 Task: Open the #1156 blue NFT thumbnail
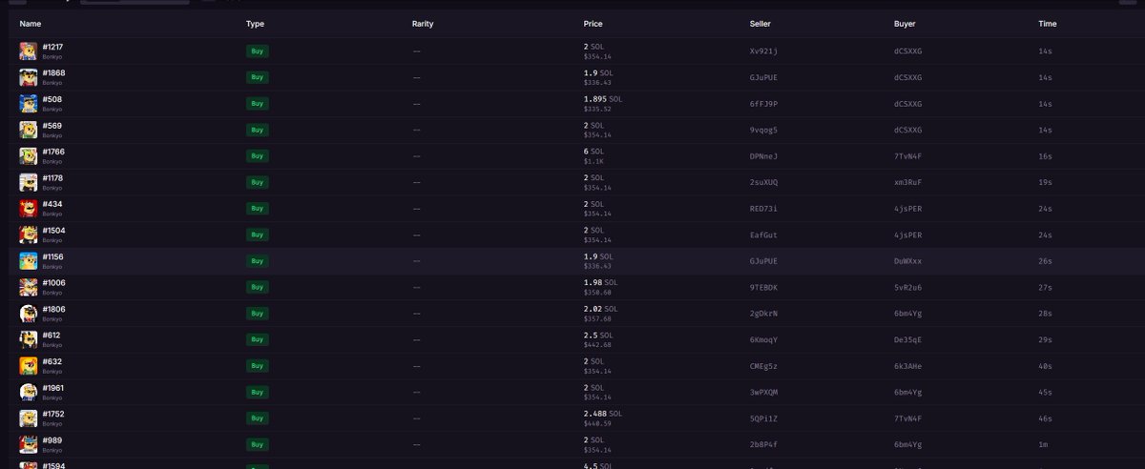29,260
